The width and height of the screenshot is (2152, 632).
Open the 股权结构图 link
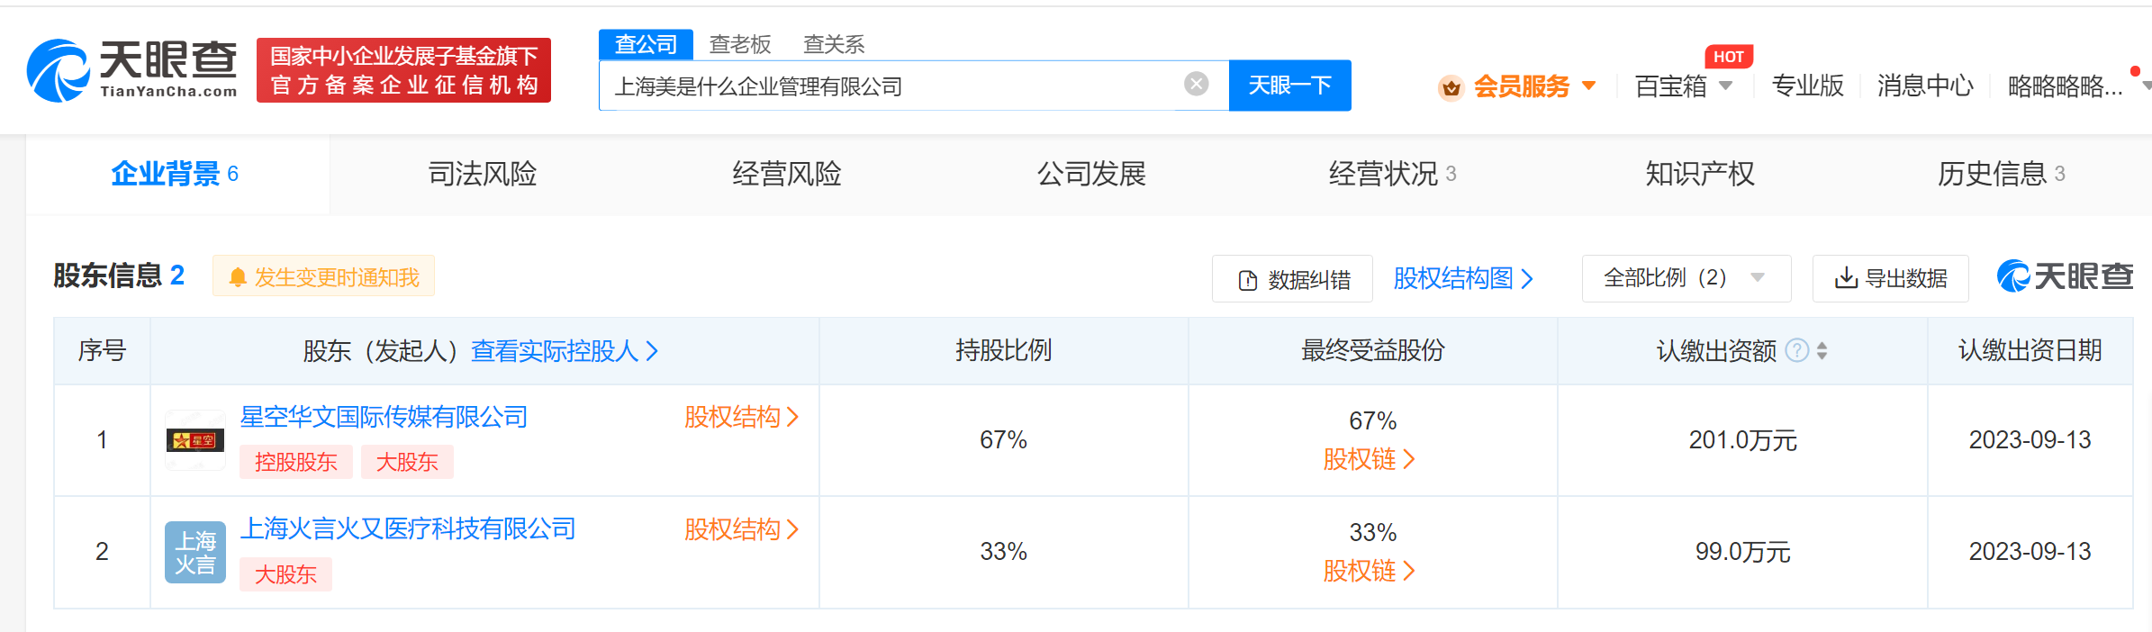[1462, 278]
